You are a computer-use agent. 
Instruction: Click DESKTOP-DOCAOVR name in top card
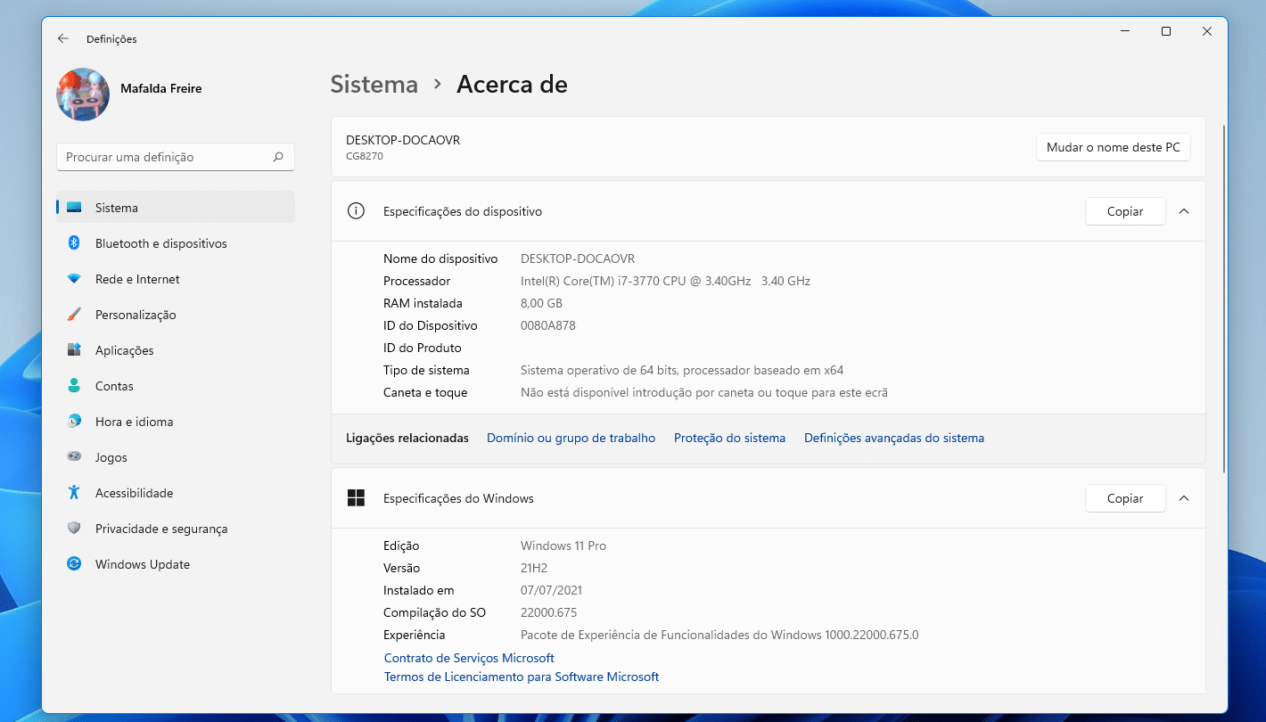(403, 140)
